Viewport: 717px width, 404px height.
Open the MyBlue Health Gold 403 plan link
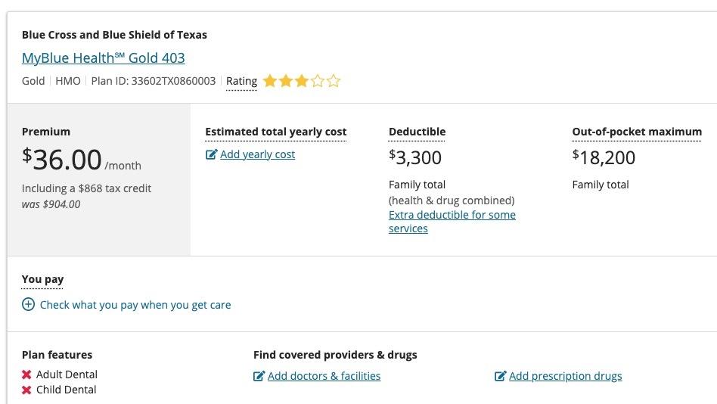point(103,58)
